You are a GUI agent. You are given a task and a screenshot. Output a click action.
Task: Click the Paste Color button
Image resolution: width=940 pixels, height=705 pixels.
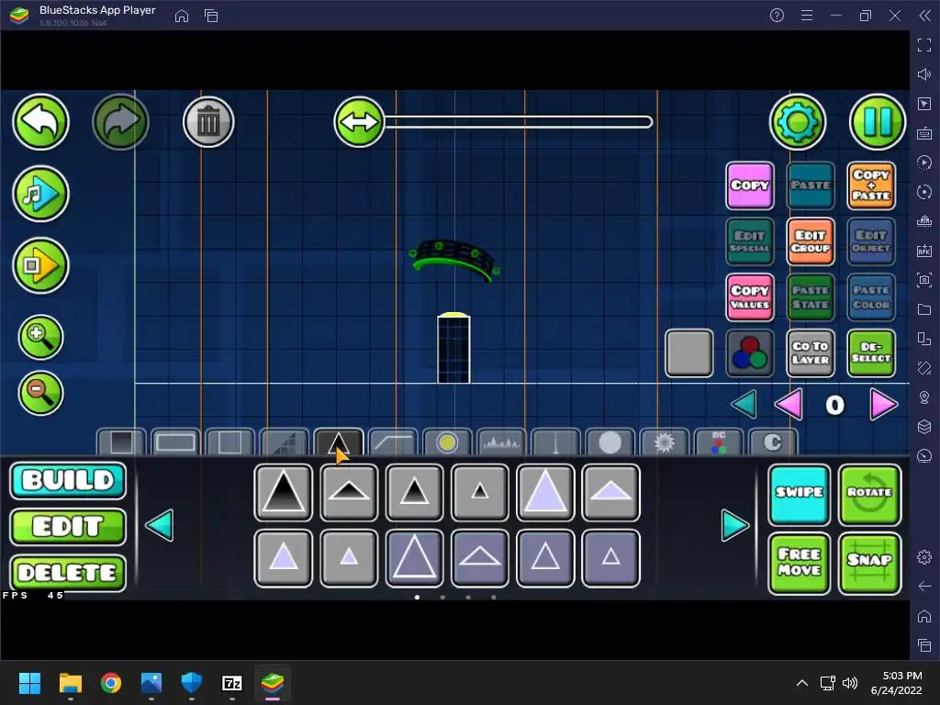point(871,297)
